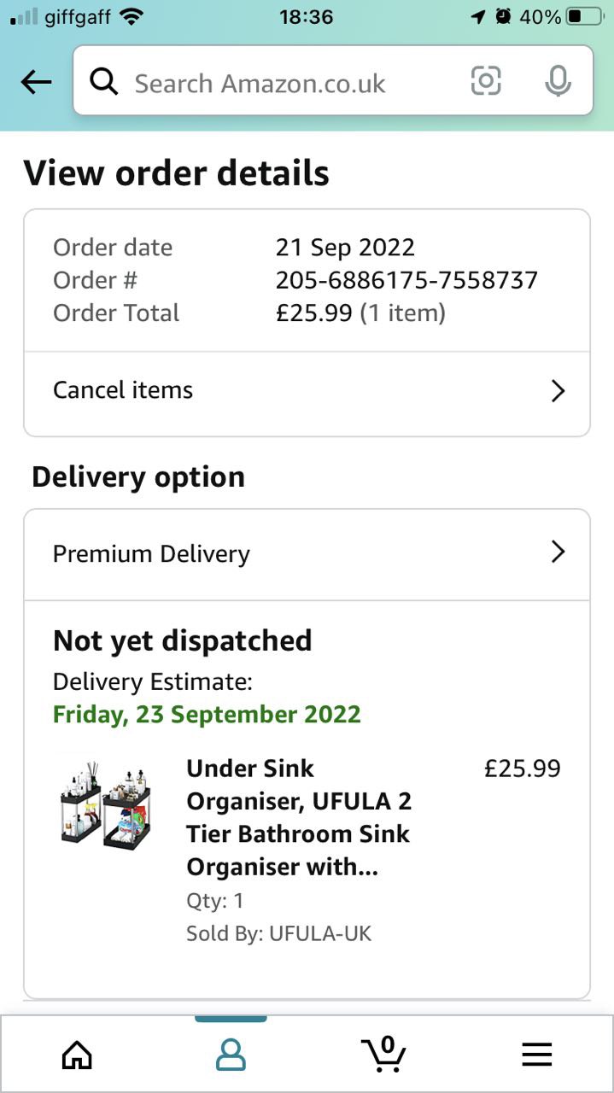This screenshot has width=614, height=1093.
Task: Expand the Cancel items chevron
Action: tap(558, 391)
